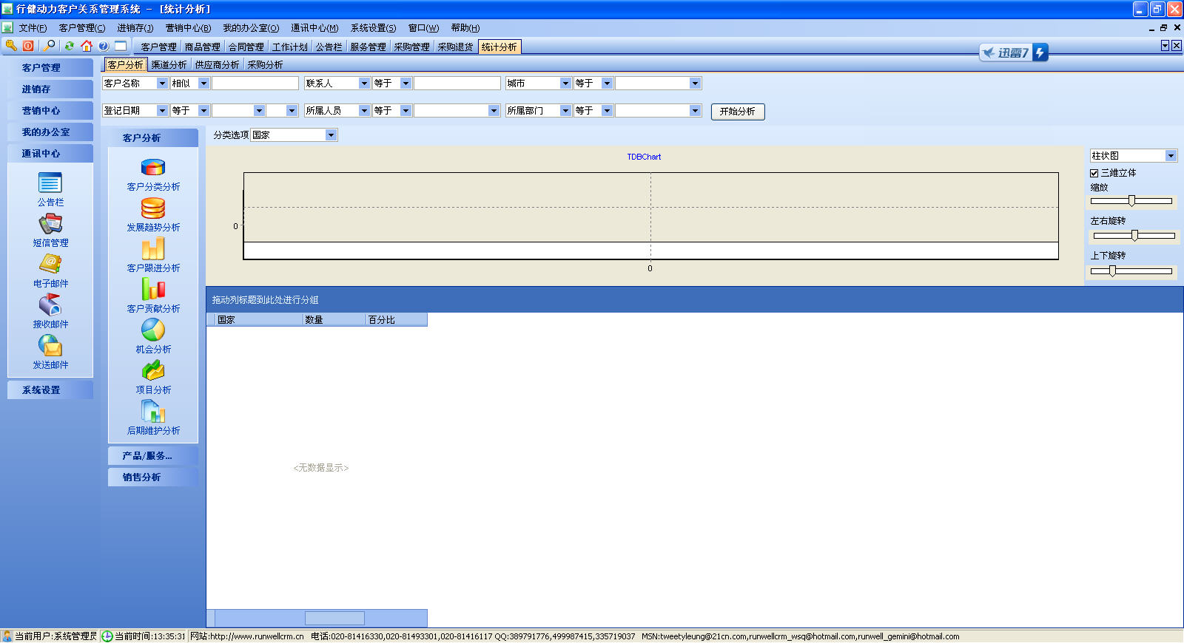Click the key icon in the toolbar
1184x643 pixels.
(x=11, y=46)
